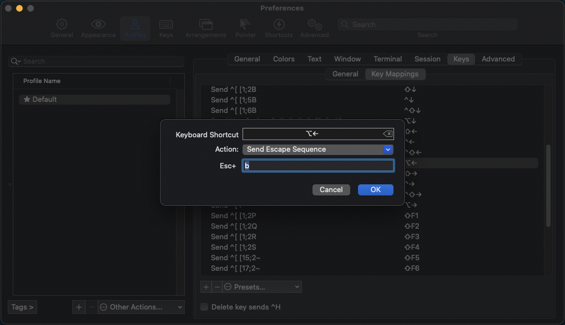
Task: Focus the Esc+ sequence input field
Action: click(318, 166)
